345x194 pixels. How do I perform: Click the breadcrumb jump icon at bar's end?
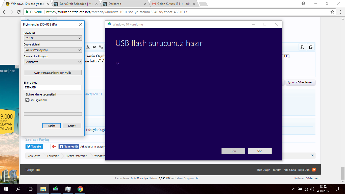coord(312,156)
